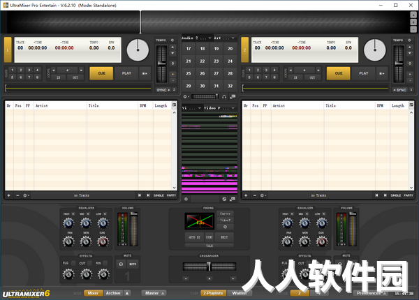Toggle PARTY mode on right playlist
419x300 pixels.
pyautogui.click(x=409, y=195)
